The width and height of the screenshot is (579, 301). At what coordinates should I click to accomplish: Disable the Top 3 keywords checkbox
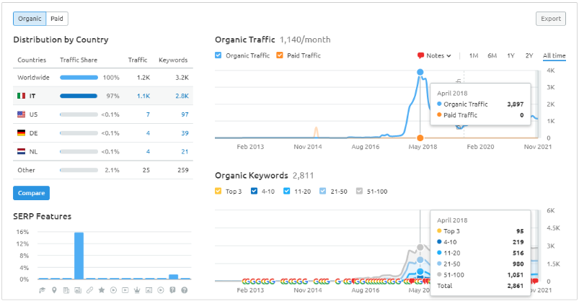218,191
